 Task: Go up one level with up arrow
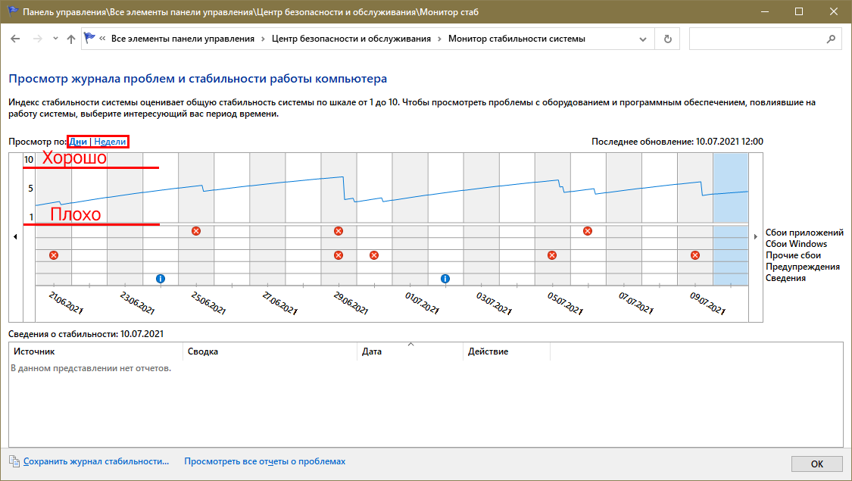click(71, 39)
